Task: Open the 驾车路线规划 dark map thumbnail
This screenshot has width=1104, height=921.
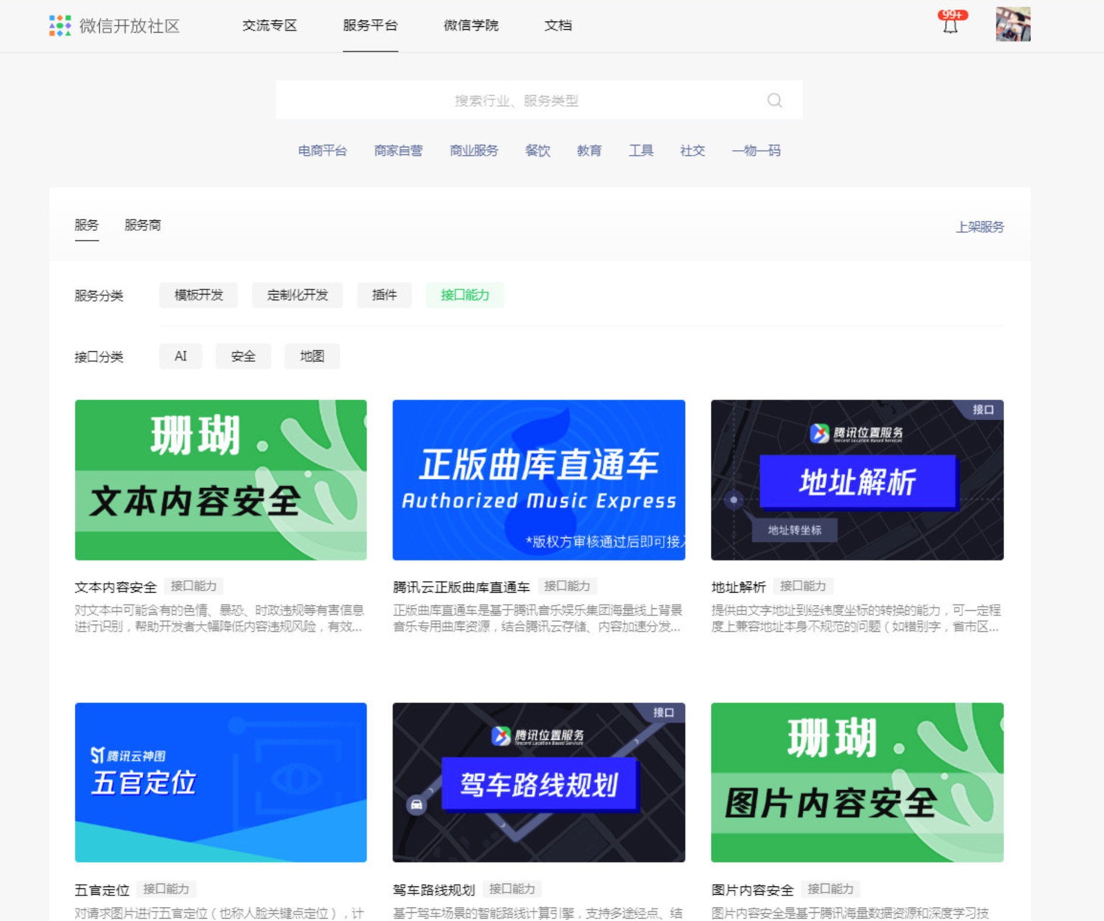Action: click(539, 782)
